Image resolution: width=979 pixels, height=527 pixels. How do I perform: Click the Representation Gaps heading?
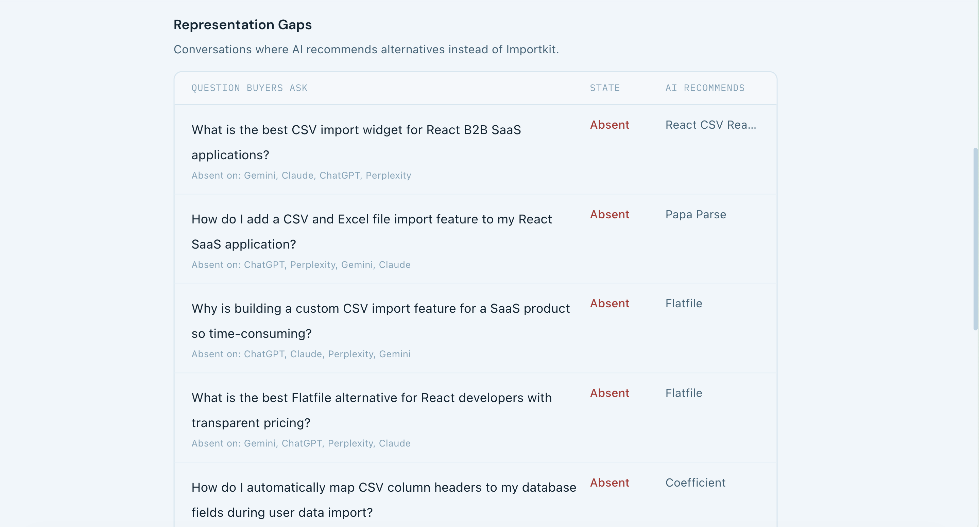click(242, 25)
